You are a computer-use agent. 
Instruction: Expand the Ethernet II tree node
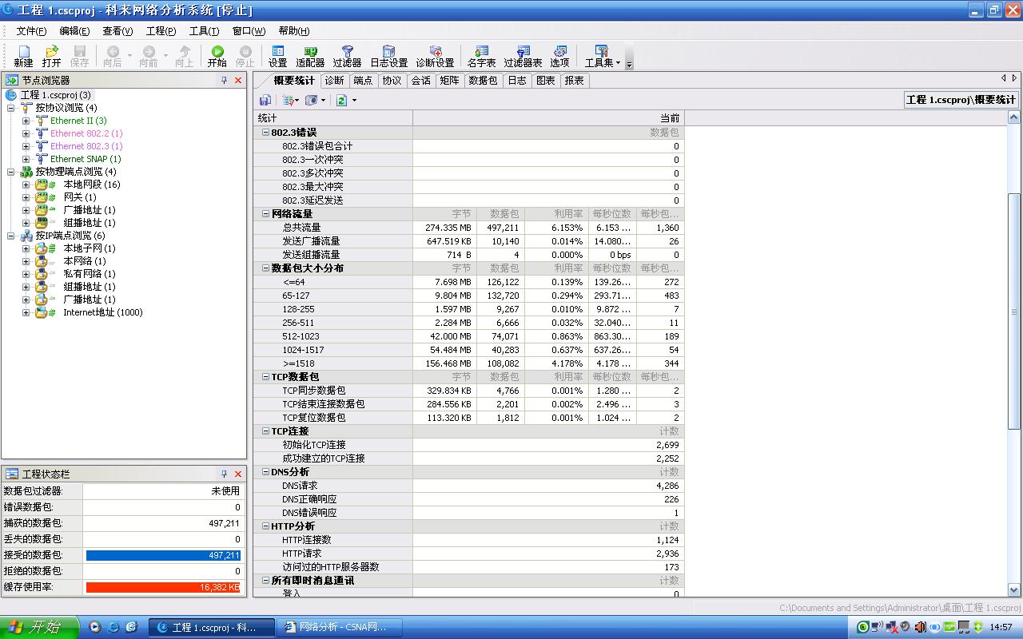(26, 121)
